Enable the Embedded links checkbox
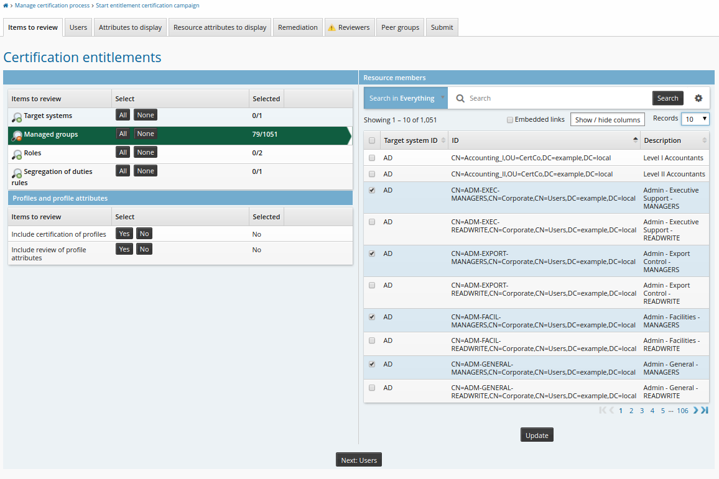 510,120
